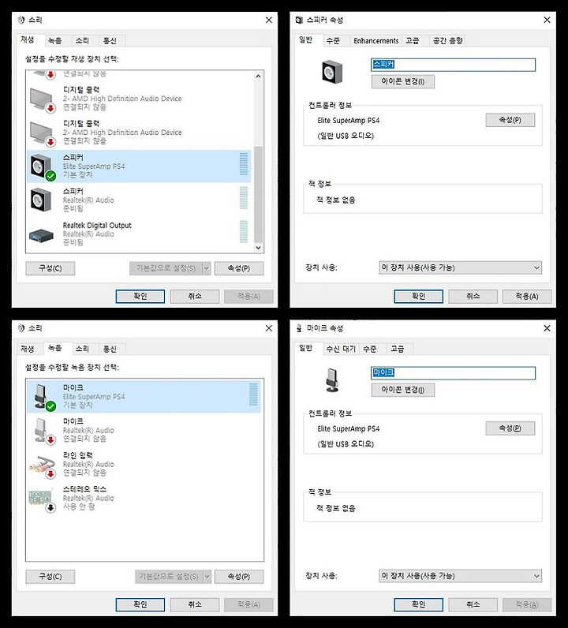The height and width of the screenshot is (628, 568).
Task: Open 장치 사용 dropdown in microphone properties
Action: 460,576
